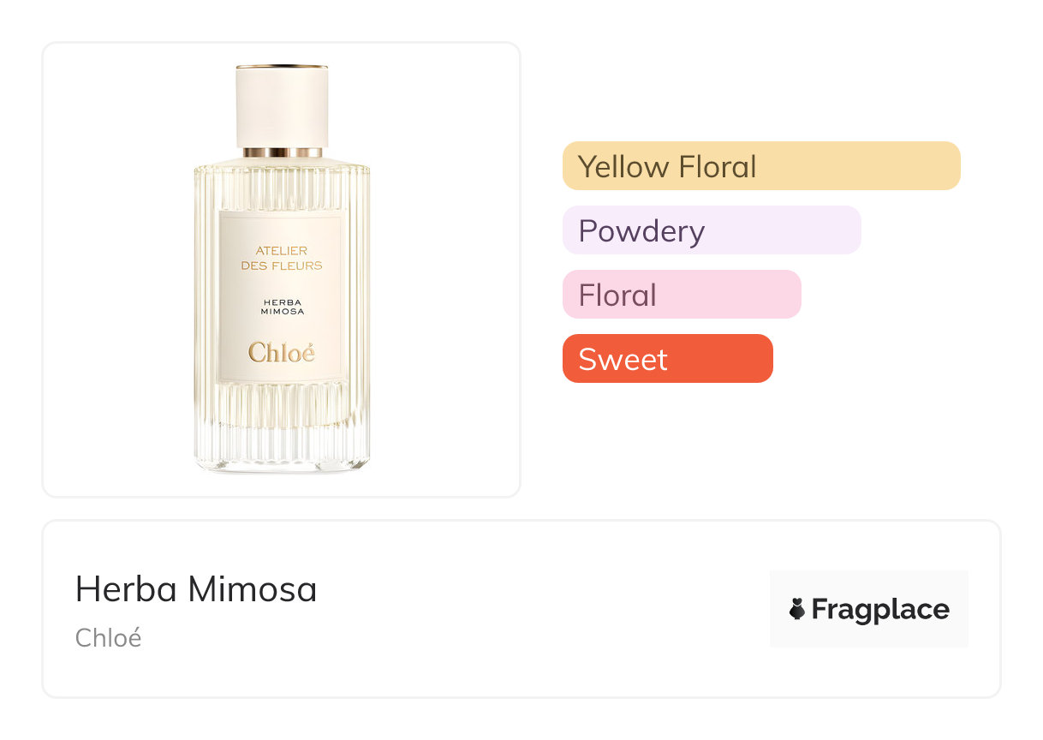
Task: Click the pink Floral accord bar
Action: click(x=682, y=295)
